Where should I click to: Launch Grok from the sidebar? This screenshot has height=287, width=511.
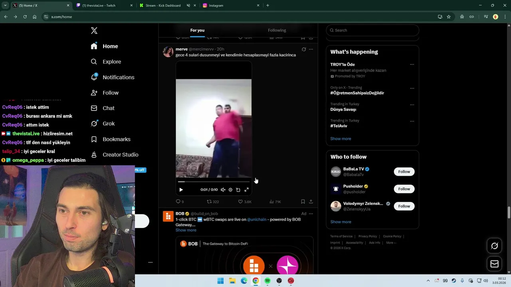103,124
